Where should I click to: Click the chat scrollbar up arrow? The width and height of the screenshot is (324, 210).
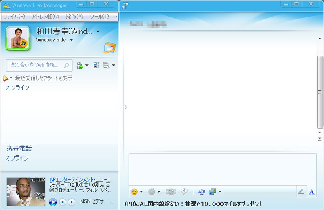pyautogui.click(x=320, y=38)
